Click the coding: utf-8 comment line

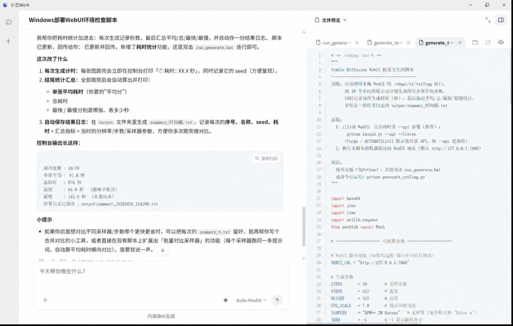(x=357, y=56)
